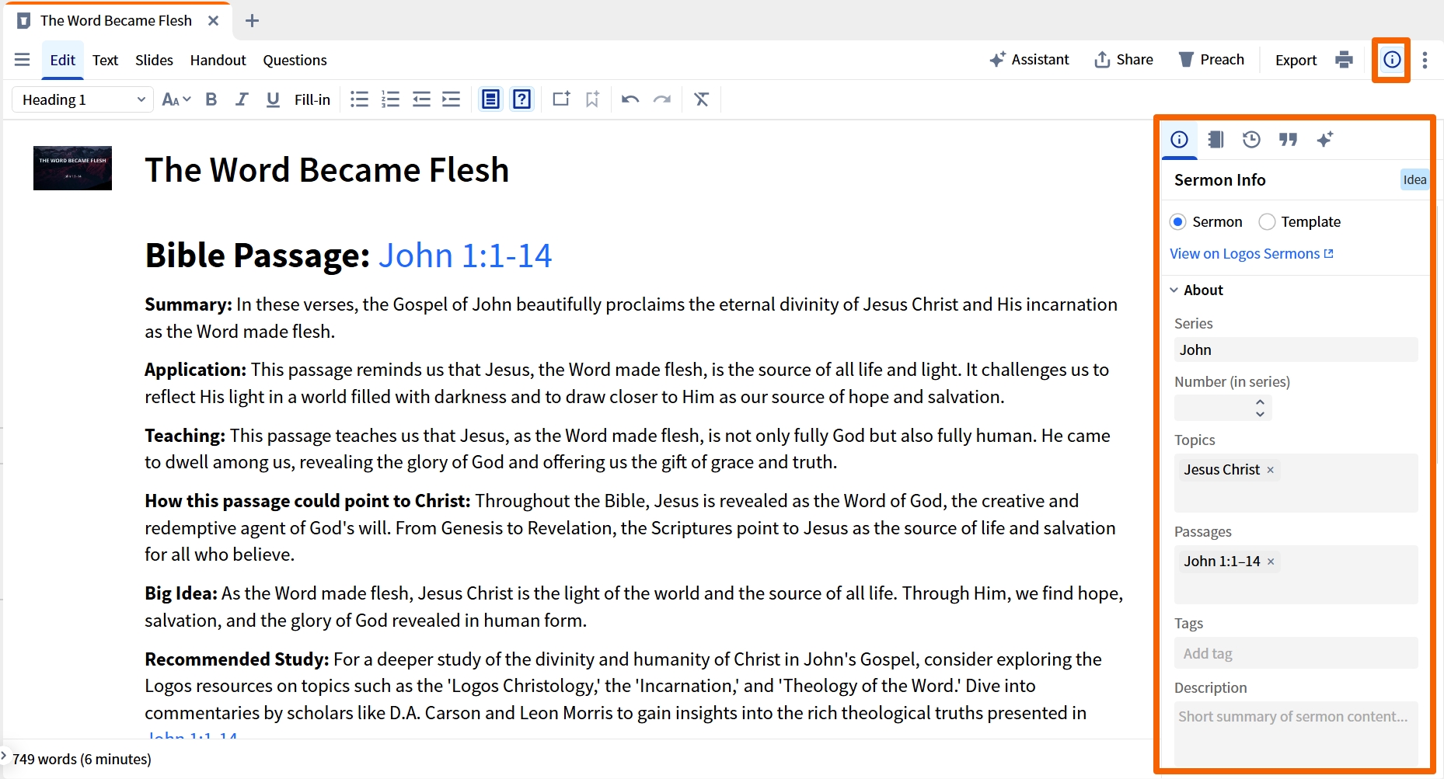This screenshot has width=1444, height=779.
Task: Open the quotes panel tab
Action: pyautogui.click(x=1289, y=140)
